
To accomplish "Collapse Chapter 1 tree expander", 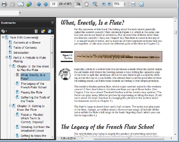I will (x=10, y=66).
